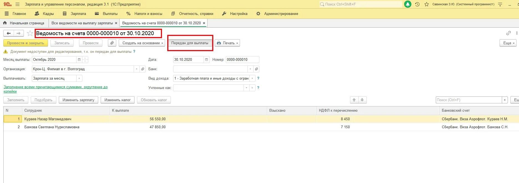The width and height of the screenshot is (519, 183).
Task: Show help question mark for Учтенные как
Action: click(258, 88)
